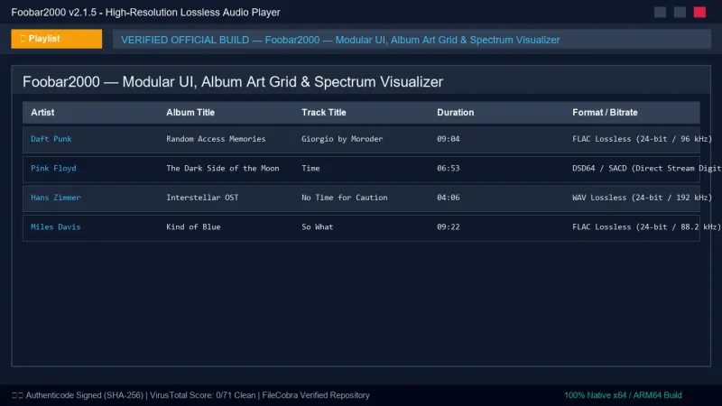Close the window with the red button
Viewport: 722px width, 406px height.
click(x=699, y=13)
